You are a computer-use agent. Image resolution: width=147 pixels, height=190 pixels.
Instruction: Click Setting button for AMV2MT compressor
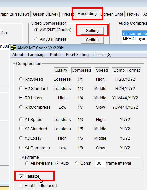click(x=92, y=31)
